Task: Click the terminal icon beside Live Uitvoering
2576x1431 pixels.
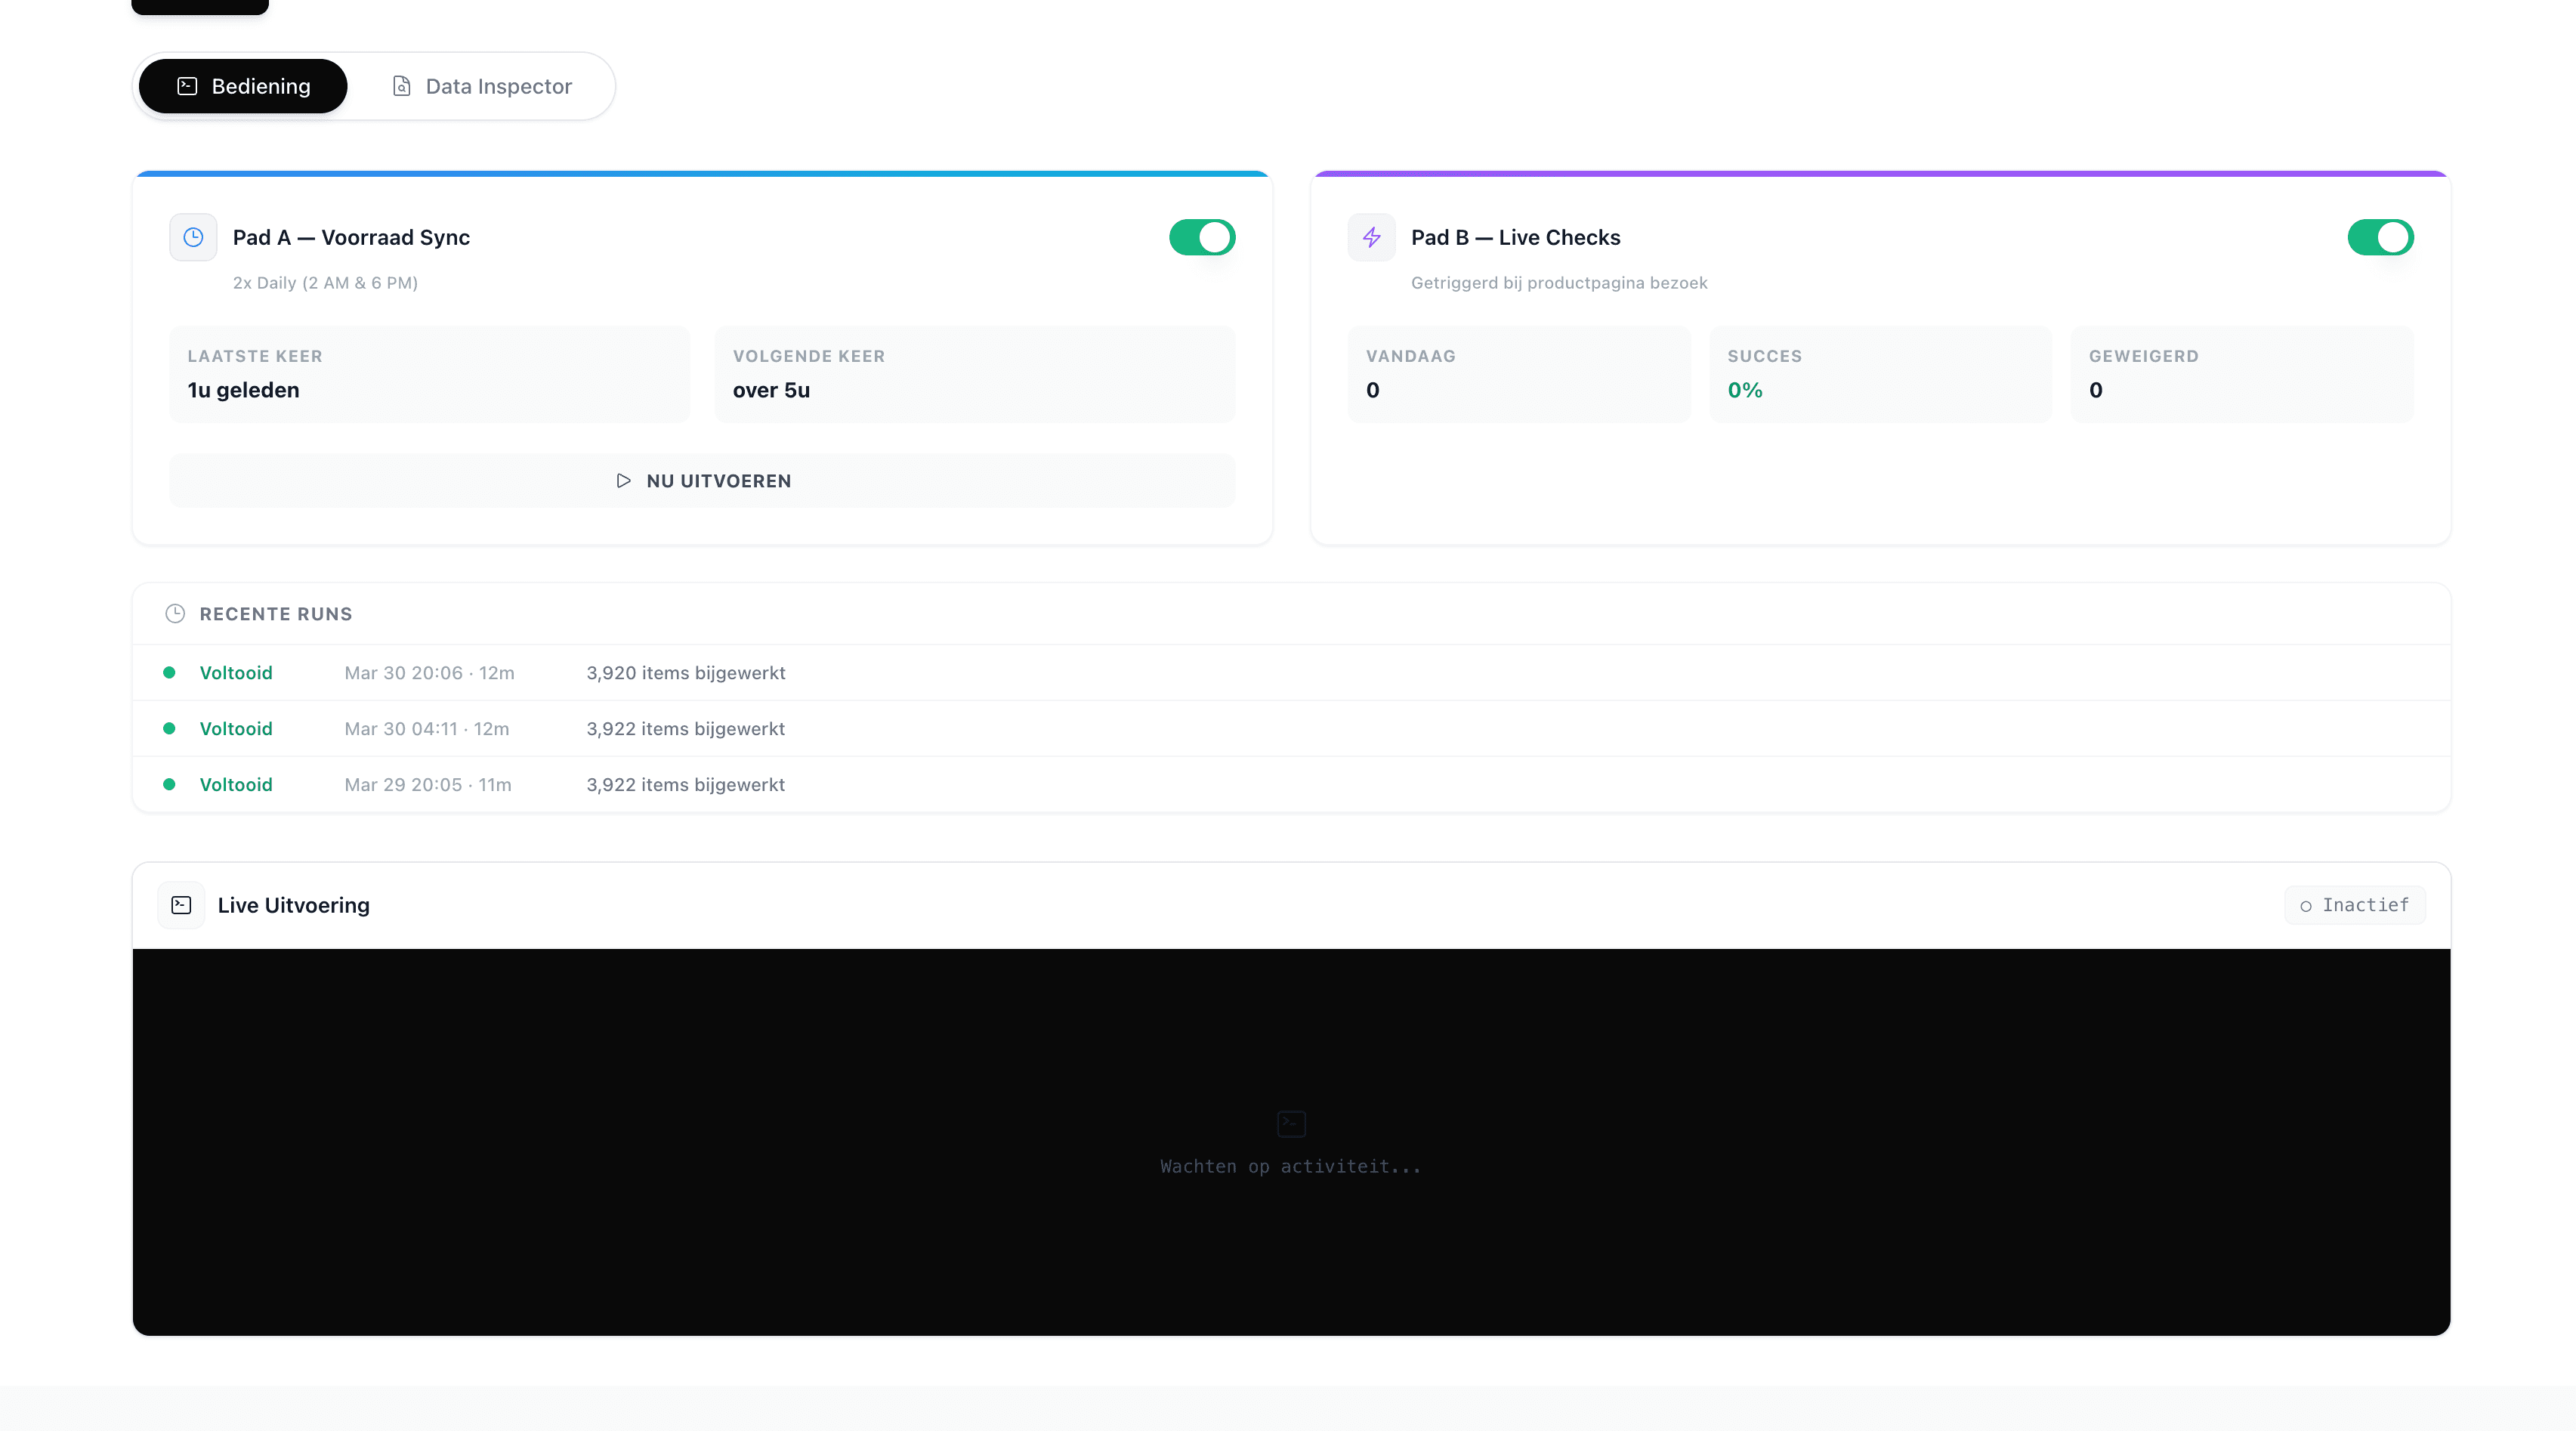Action: coord(181,905)
